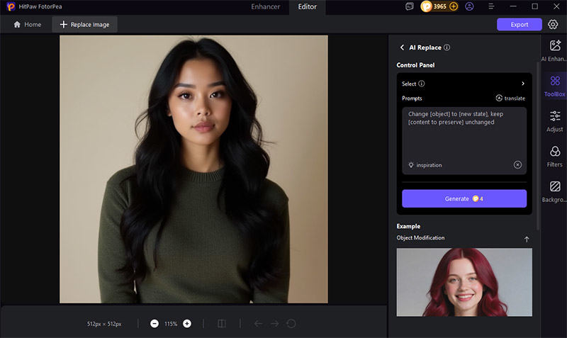Open the Background tool

(554, 191)
